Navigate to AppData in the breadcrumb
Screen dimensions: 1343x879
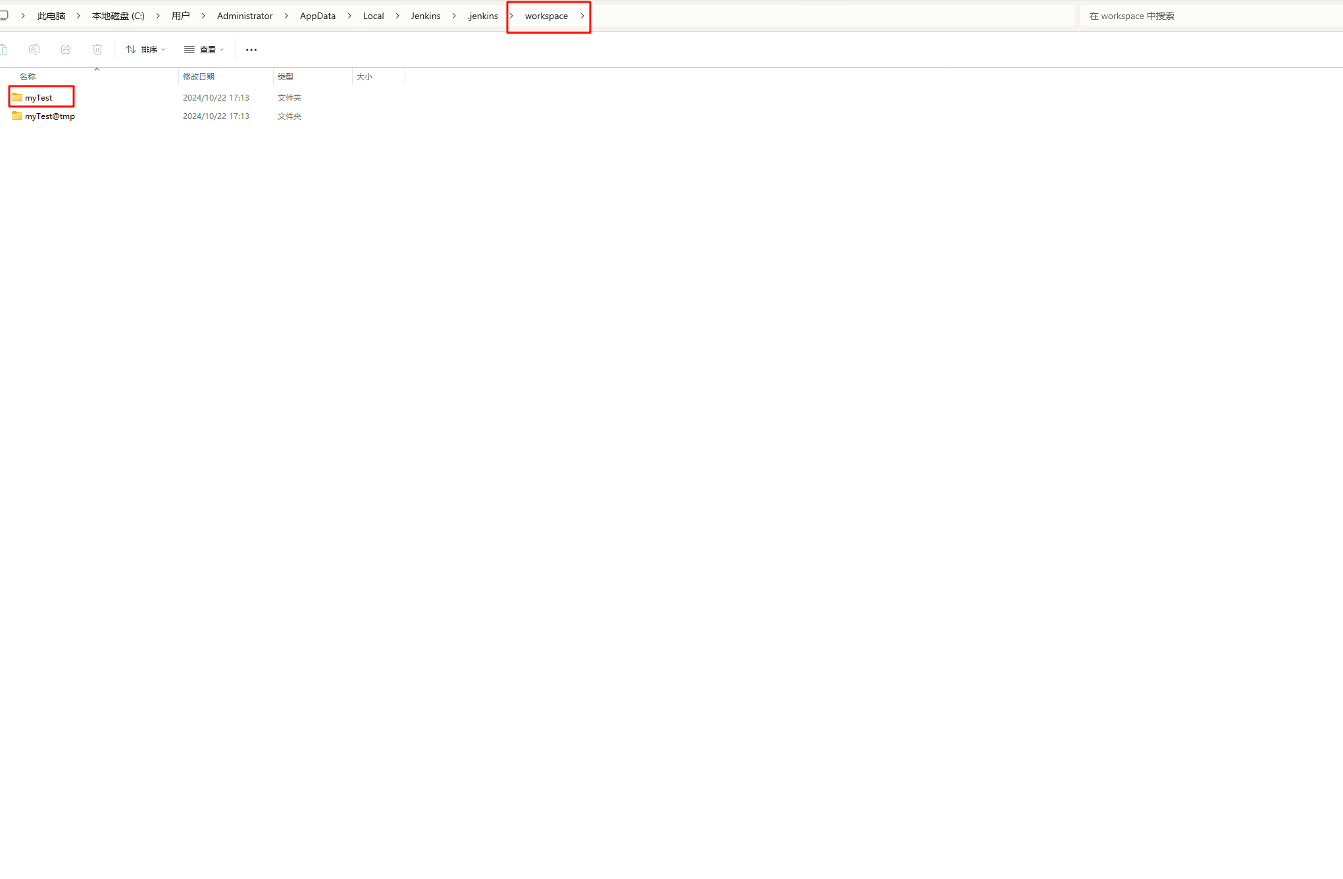coord(318,16)
